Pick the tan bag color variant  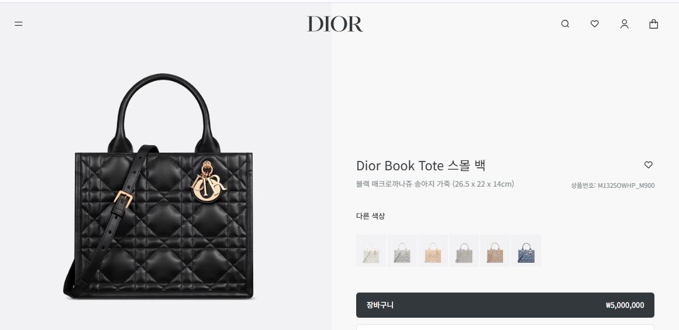click(495, 251)
